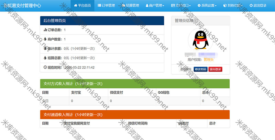Click the icon beside 结算管理

(123, 5)
